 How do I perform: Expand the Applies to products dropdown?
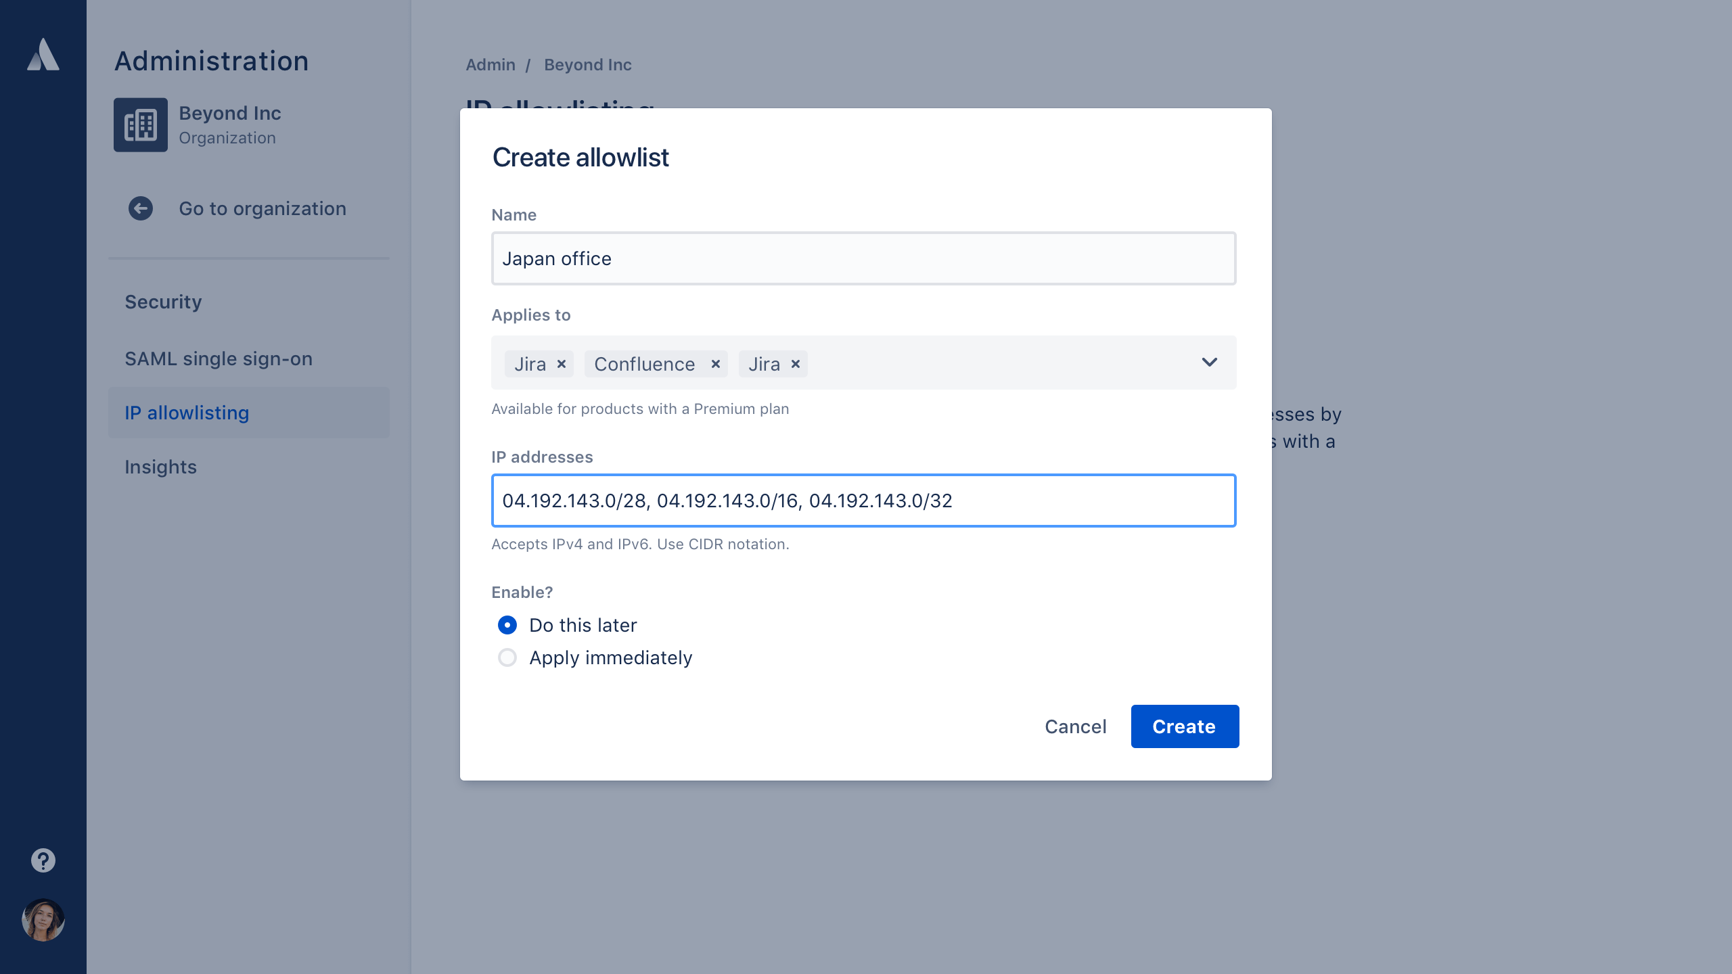pyautogui.click(x=1208, y=363)
